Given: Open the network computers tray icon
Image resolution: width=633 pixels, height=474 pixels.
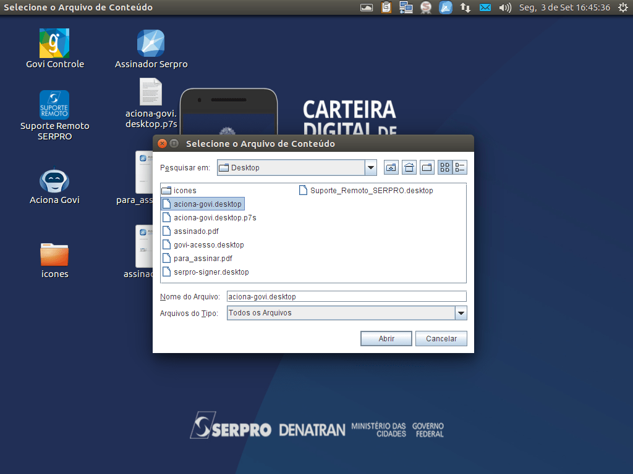Looking at the screenshot, I should [x=406, y=7].
